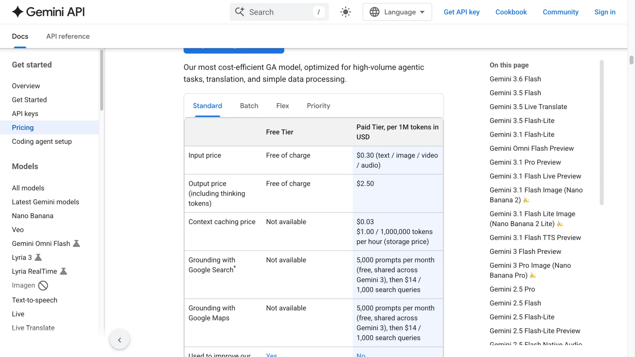This screenshot has width=635, height=357.
Task: Open API keys in the sidebar
Action: coord(25,114)
